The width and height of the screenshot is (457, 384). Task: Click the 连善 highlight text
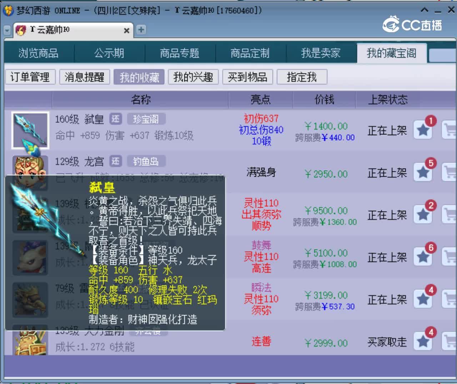click(261, 342)
